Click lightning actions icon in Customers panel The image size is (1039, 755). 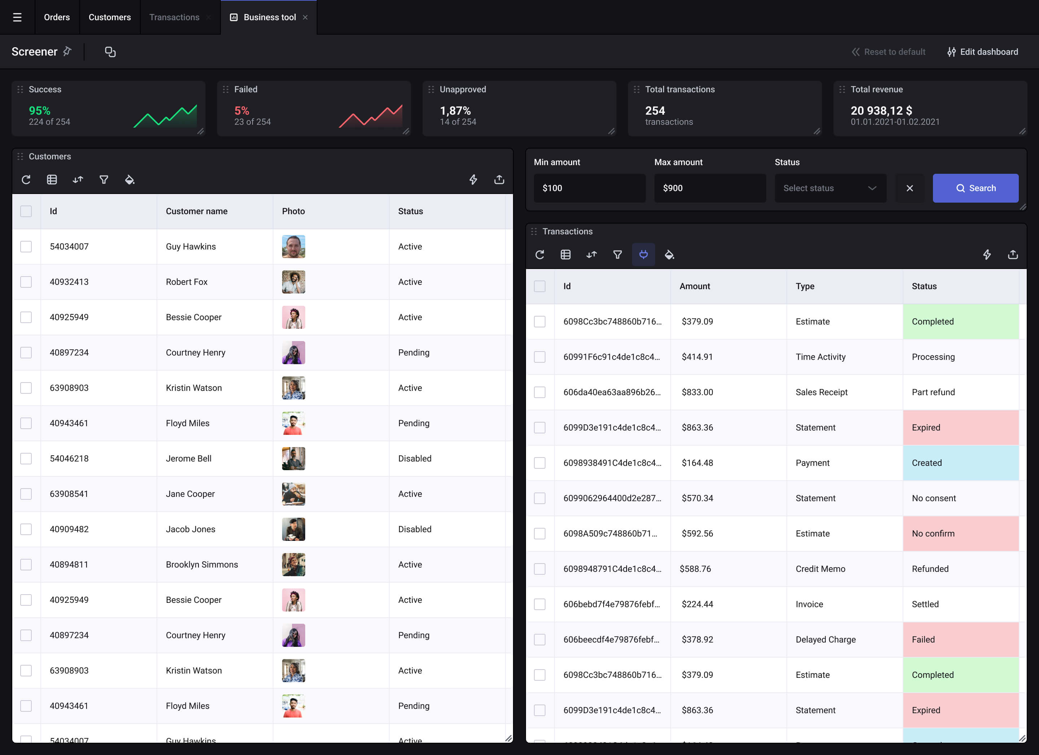pos(473,180)
